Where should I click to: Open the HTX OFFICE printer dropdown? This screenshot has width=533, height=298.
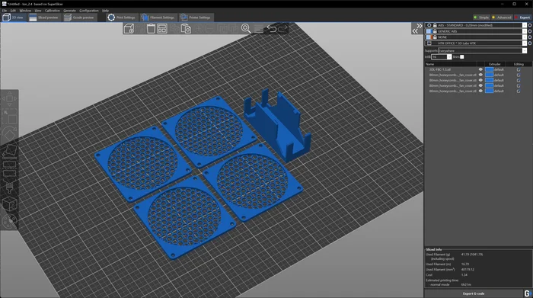[x=525, y=43]
